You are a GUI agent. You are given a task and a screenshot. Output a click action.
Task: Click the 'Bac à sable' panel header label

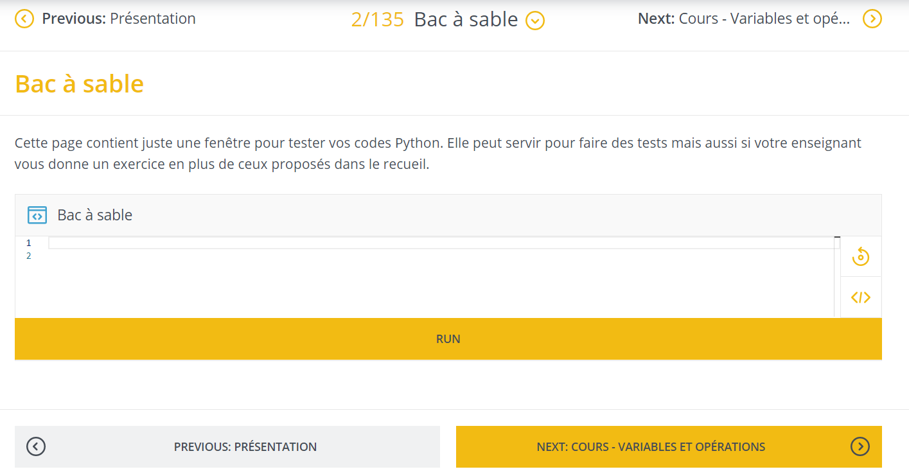tap(95, 215)
